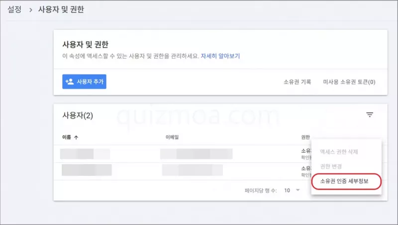398x225 pixels.
Task: Click the 사용자 추가 button
Action: coord(84,81)
